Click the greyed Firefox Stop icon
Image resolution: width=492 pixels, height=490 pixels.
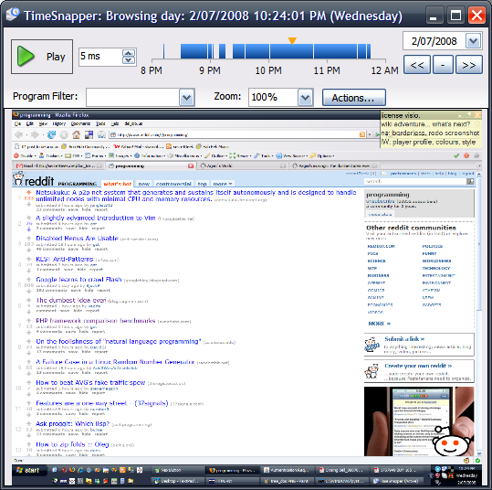[x=64, y=135]
